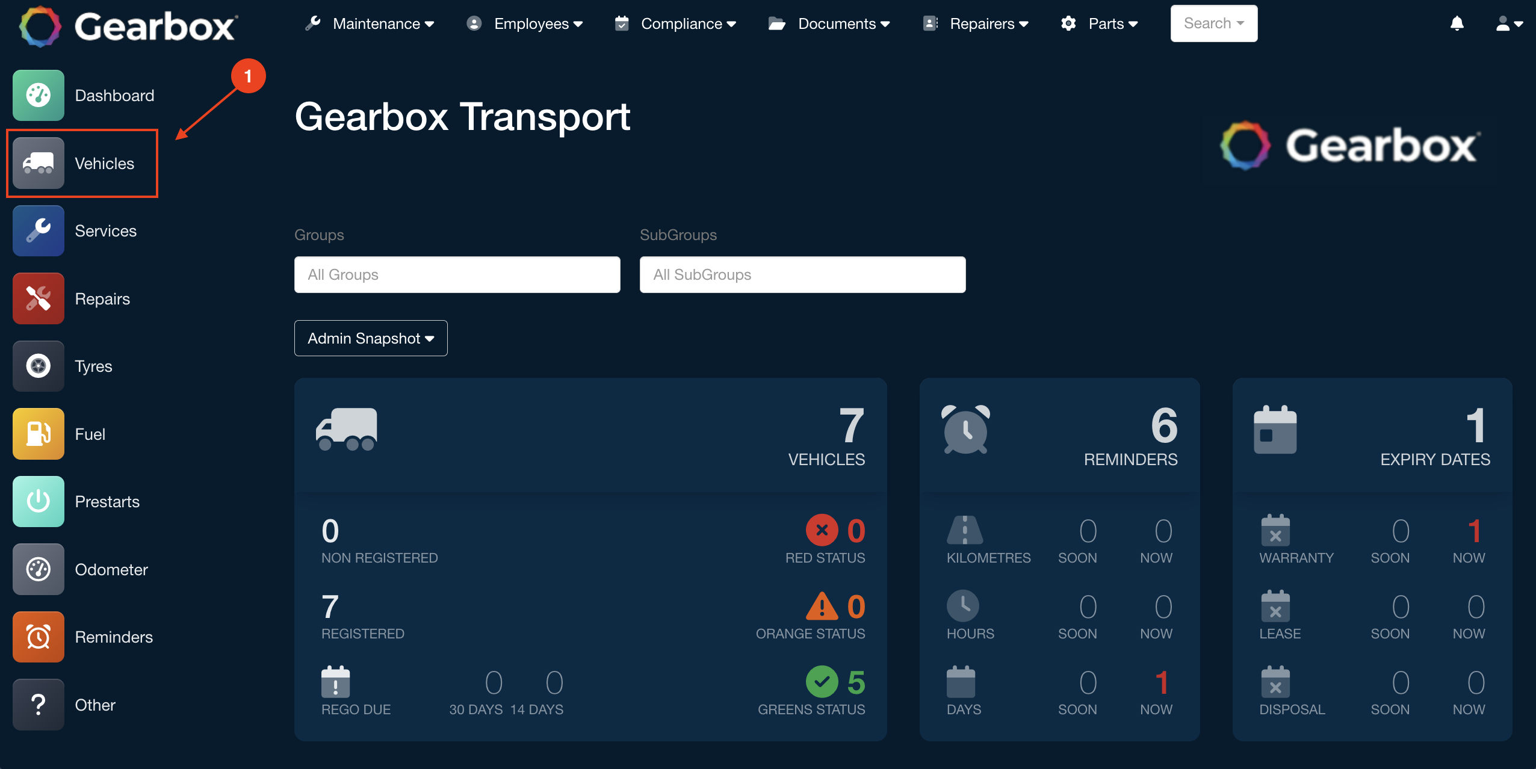Click the Gearbox logo in top left

pos(128,26)
